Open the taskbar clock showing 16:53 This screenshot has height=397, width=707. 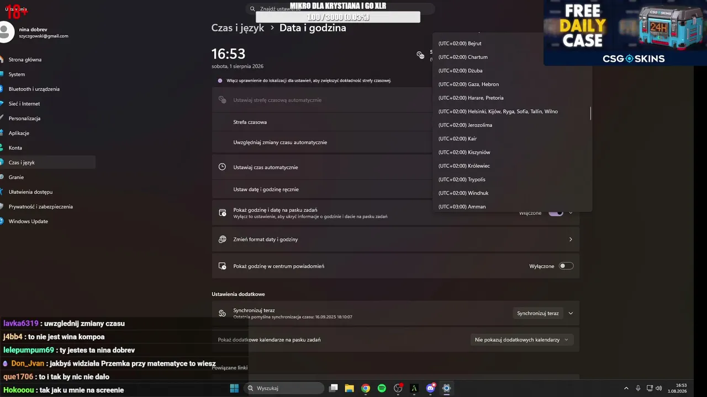tap(677, 388)
